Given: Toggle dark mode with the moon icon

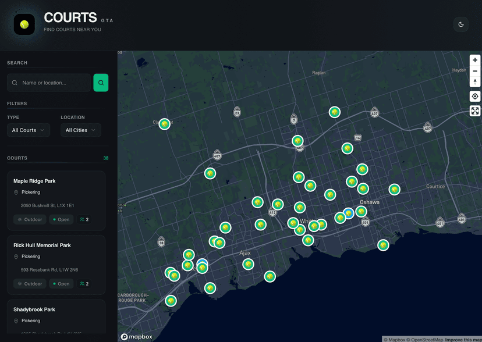Looking at the screenshot, I should point(460,24).
